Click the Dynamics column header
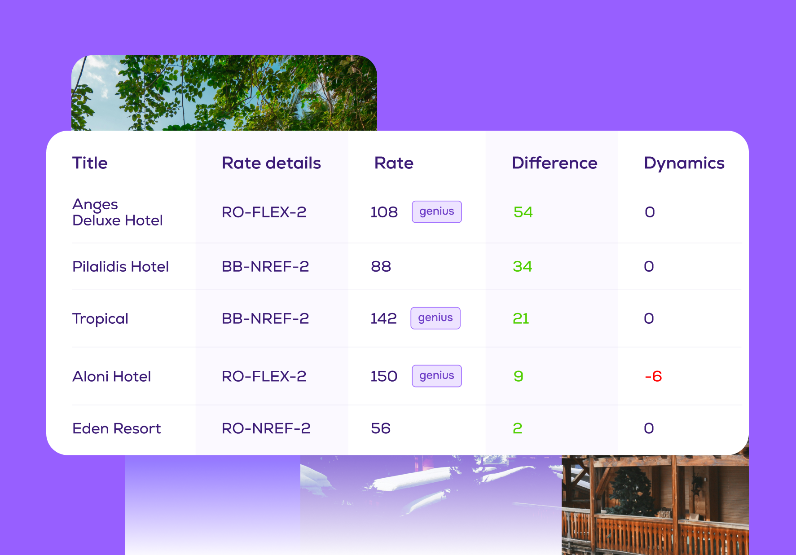Screen dimensions: 796x555 pyautogui.click(x=684, y=163)
